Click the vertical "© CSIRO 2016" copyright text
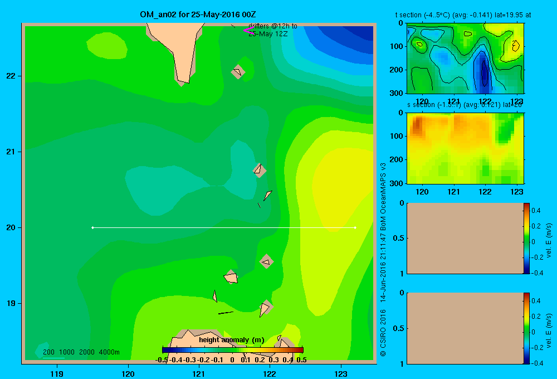 (x=383, y=333)
